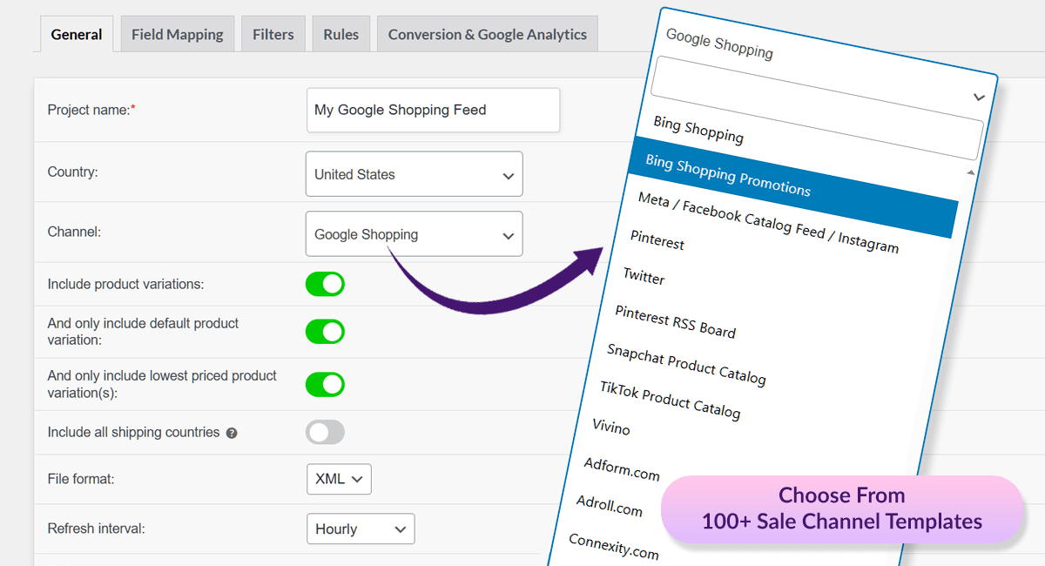Enable Include all shipping countries switch
The height and width of the screenshot is (566, 1045).
(325, 432)
